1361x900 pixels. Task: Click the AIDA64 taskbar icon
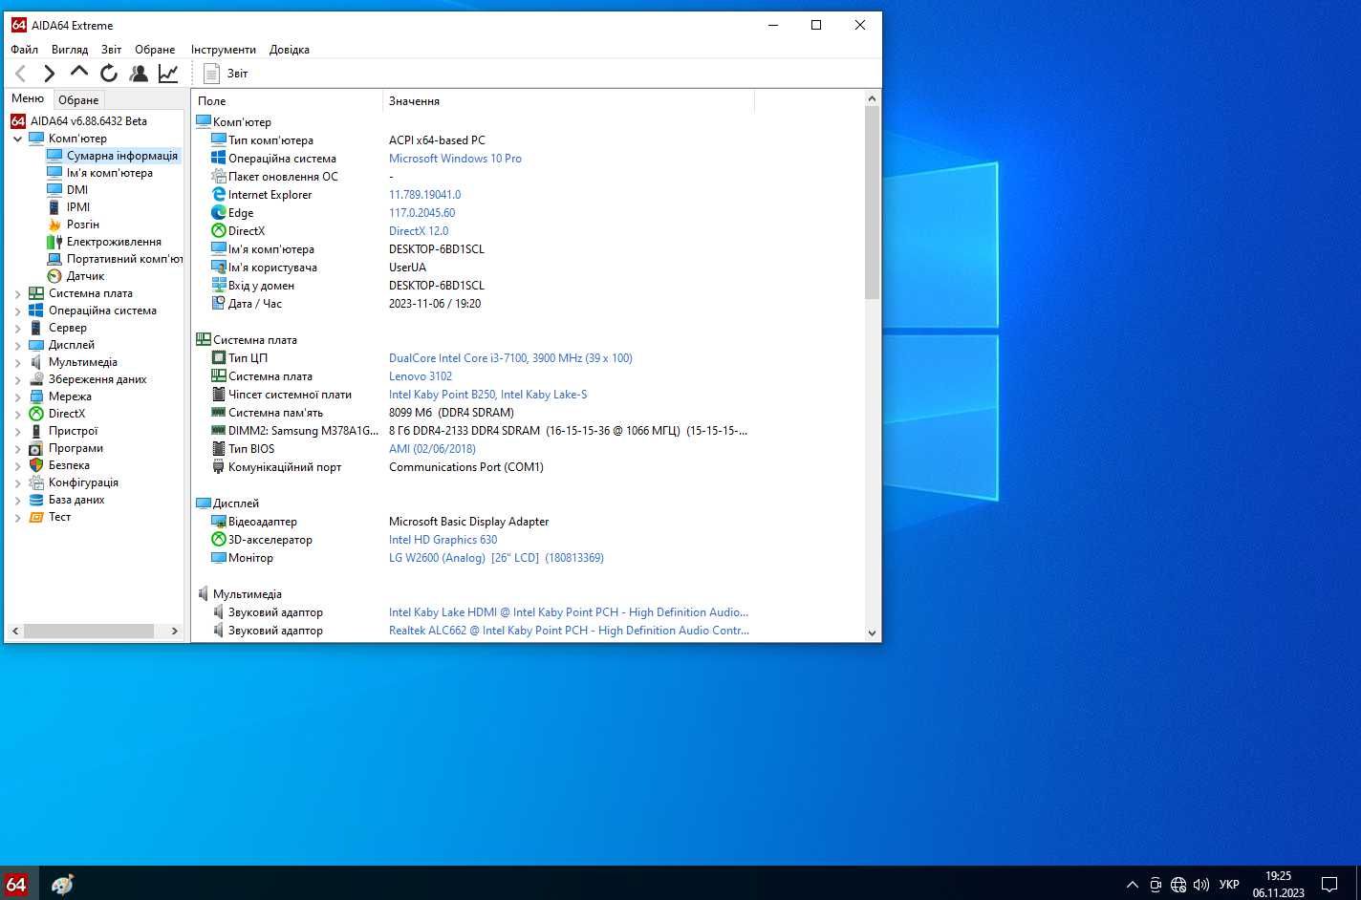tap(16, 884)
